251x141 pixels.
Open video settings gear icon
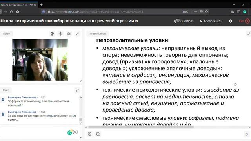tap(69, 34)
